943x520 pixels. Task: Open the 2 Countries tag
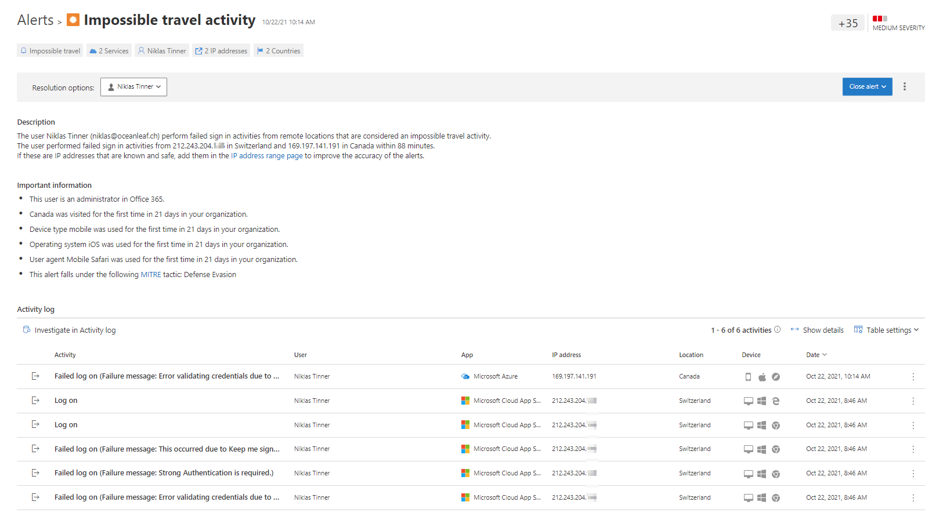click(279, 51)
